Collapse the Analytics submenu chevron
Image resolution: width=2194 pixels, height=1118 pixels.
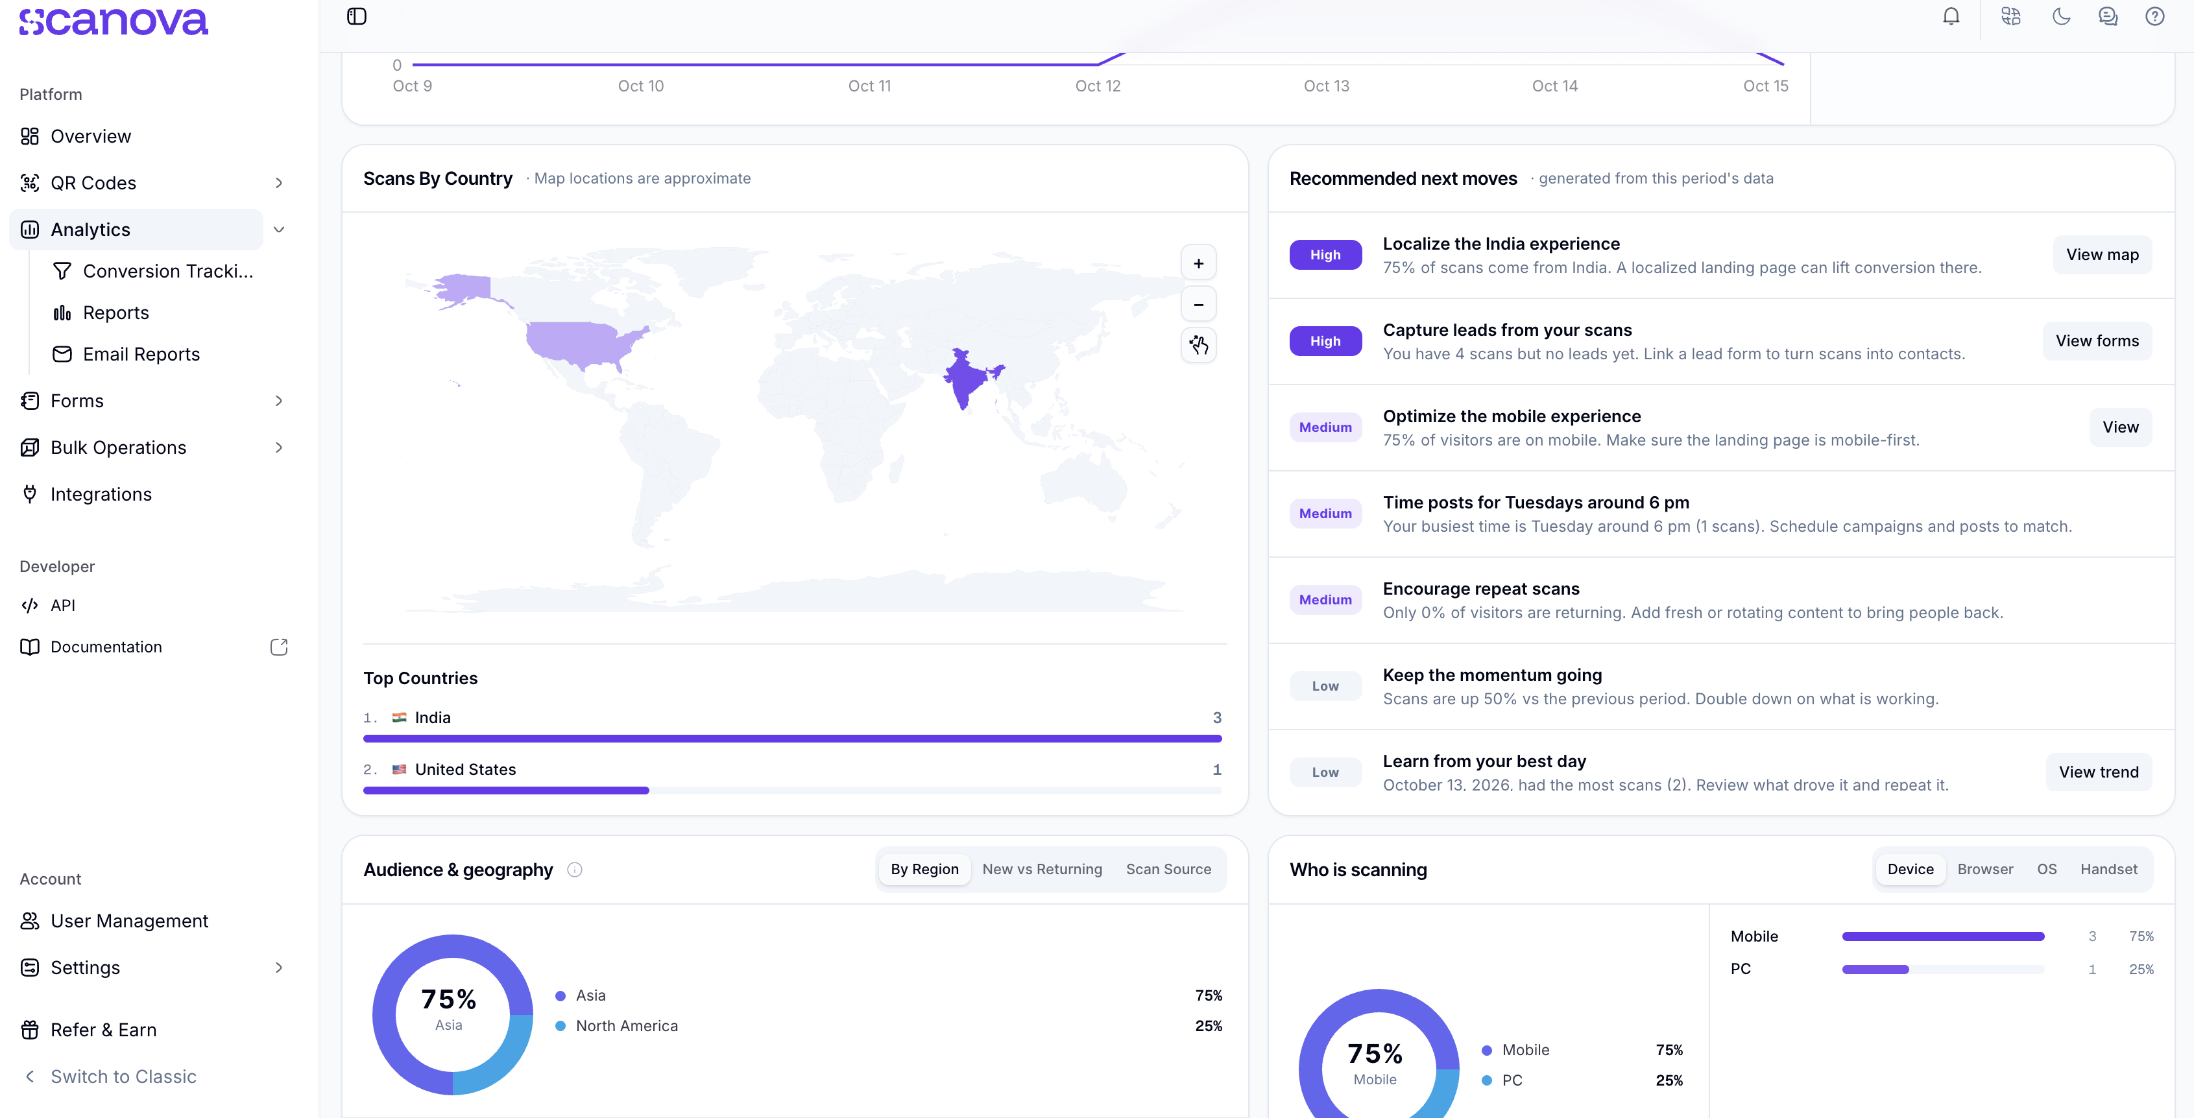point(278,230)
